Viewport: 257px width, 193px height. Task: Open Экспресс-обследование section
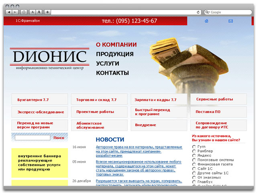(39, 112)
